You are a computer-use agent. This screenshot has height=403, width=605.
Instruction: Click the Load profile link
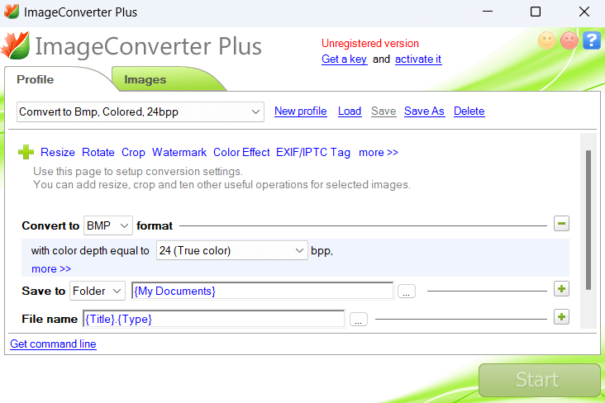coord(350,111)
